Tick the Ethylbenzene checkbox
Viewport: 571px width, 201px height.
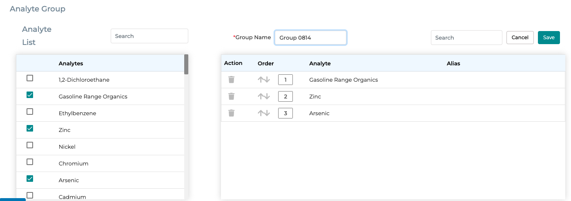coord(30,112)
